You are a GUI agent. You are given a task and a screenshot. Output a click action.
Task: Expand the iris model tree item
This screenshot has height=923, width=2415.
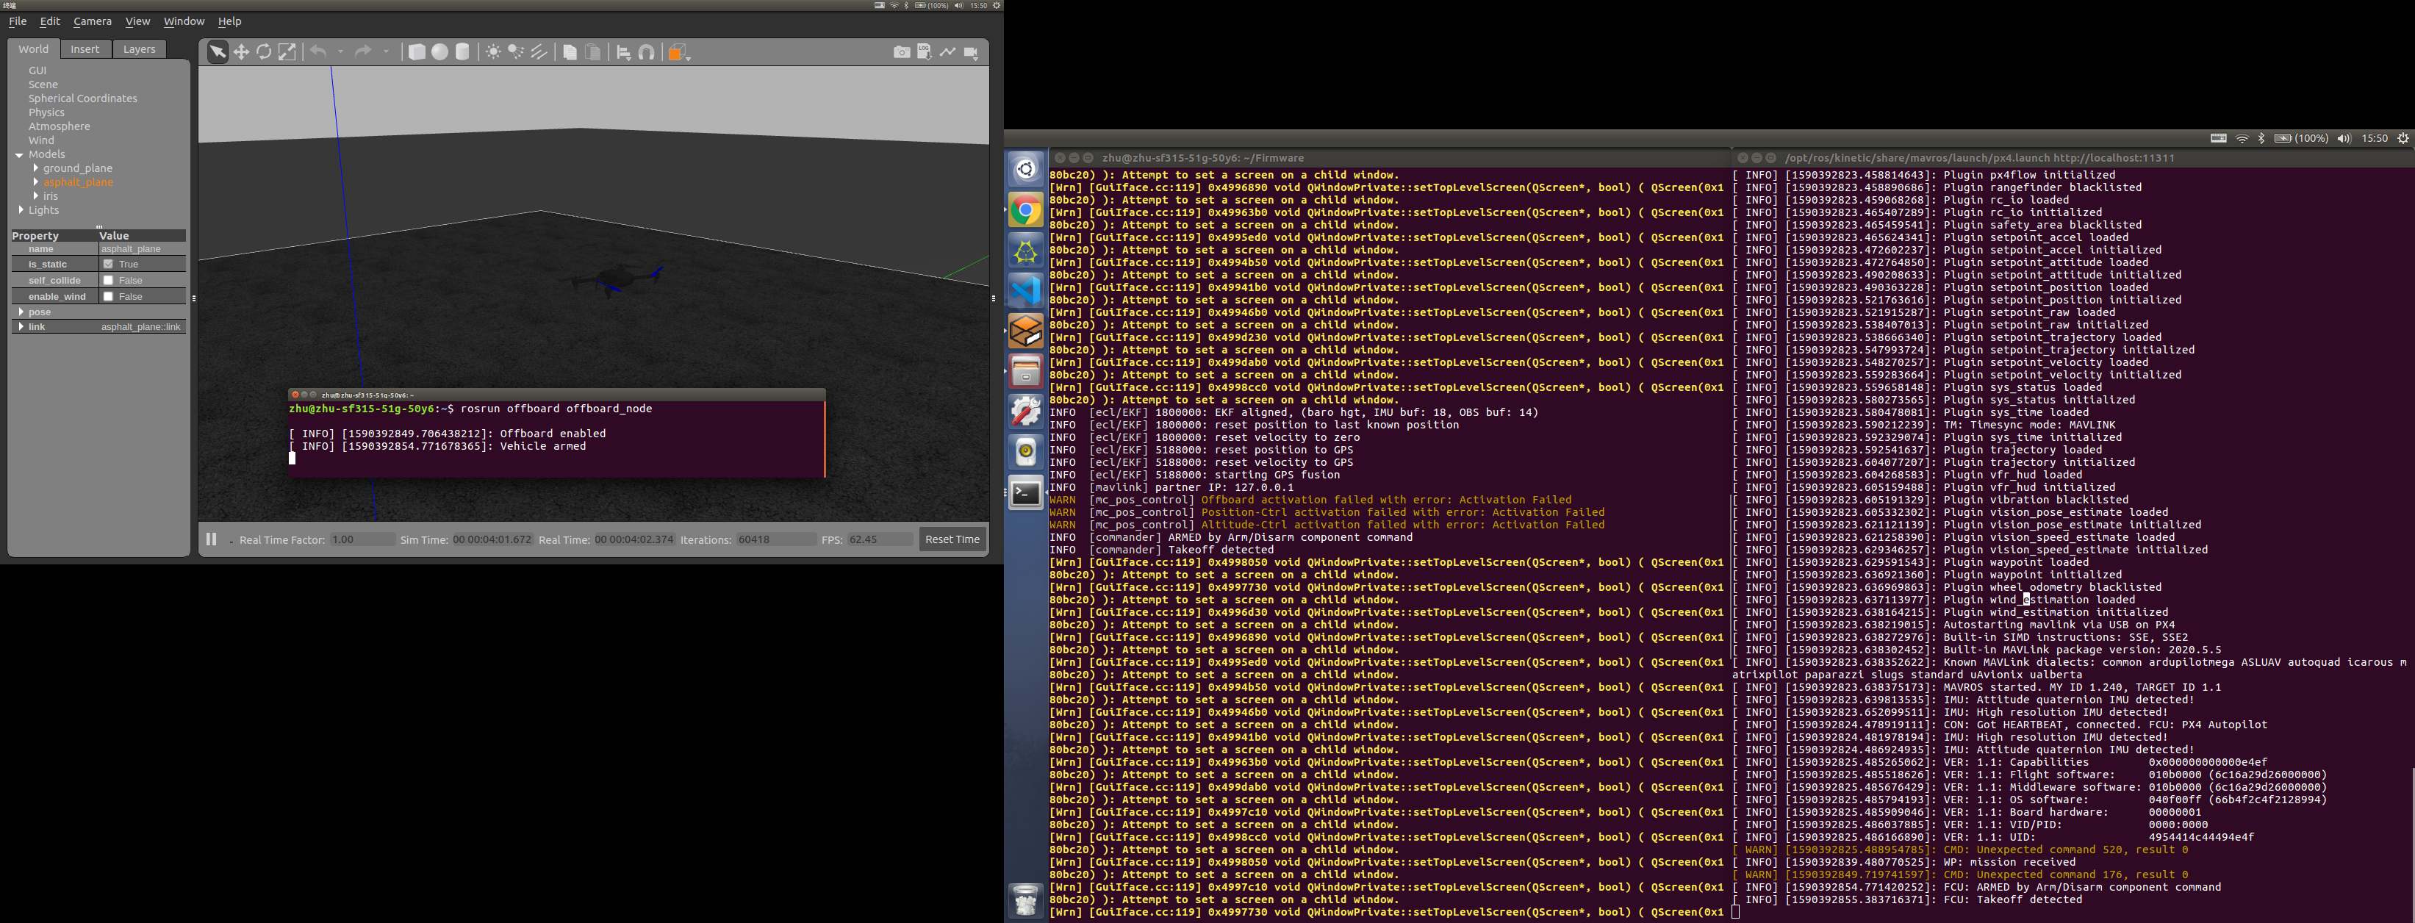[x=35, y=196]
